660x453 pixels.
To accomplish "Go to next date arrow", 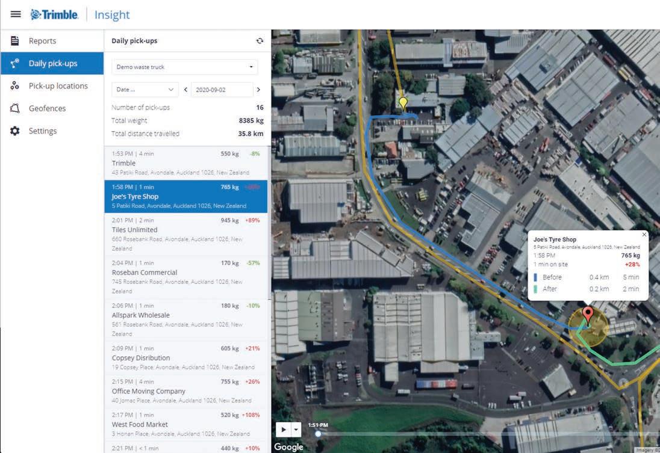I will (x=258, y=90).
